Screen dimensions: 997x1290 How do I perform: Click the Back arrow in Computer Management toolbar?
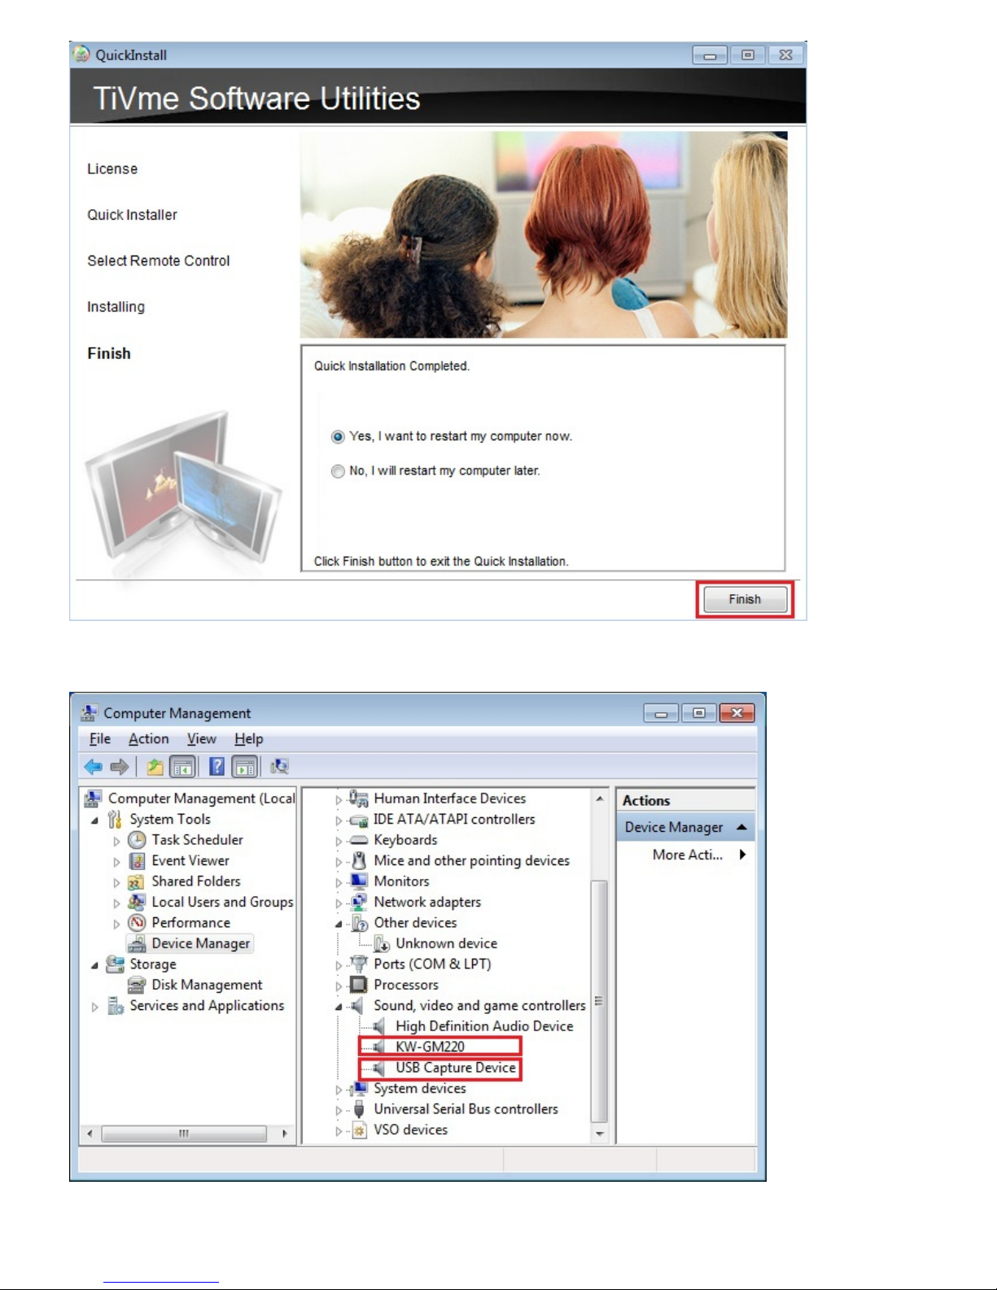94,767
